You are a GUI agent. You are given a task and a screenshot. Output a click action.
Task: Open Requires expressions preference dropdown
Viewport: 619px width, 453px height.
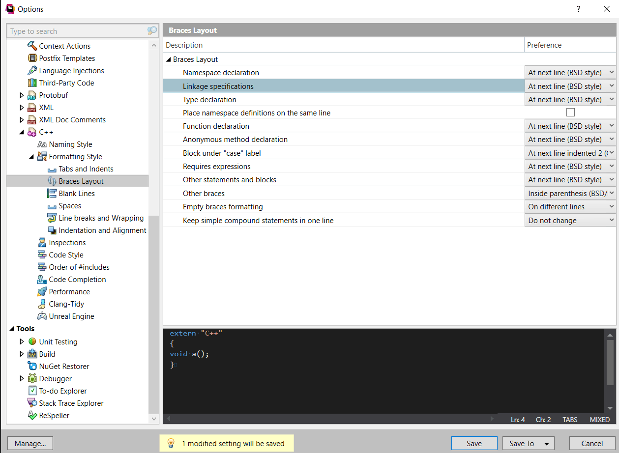(570, 167)
